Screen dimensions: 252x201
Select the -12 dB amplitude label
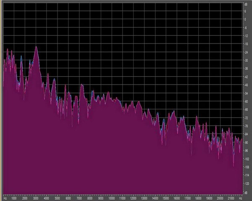[x=246, y=36]
